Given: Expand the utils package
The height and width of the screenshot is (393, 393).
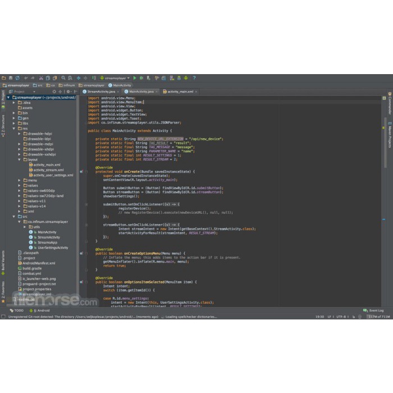Looking at the screenshot, I should [x=25, y=227].
